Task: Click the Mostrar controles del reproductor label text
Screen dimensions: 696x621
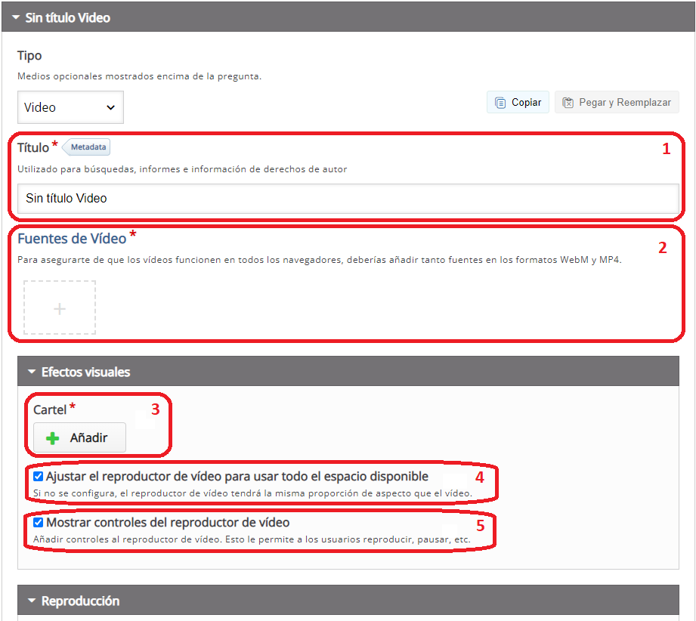Action: (x=168, y=522)
